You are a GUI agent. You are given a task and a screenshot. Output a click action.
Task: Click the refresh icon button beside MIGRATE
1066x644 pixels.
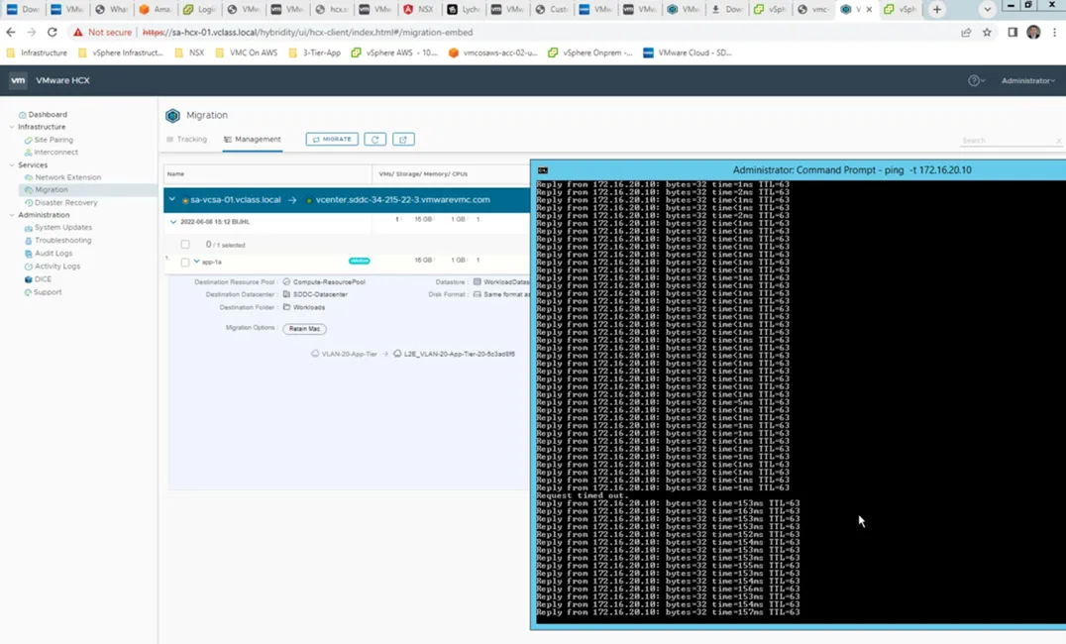point(374,140)
